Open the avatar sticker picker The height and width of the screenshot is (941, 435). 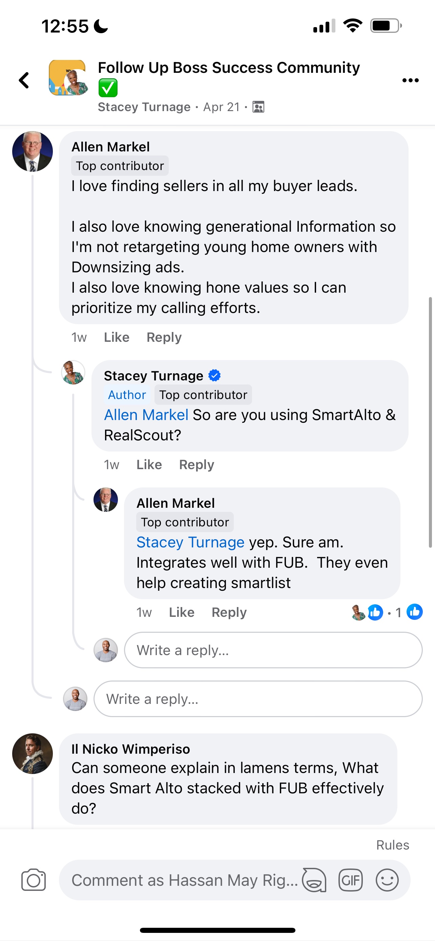pos(314,880)
